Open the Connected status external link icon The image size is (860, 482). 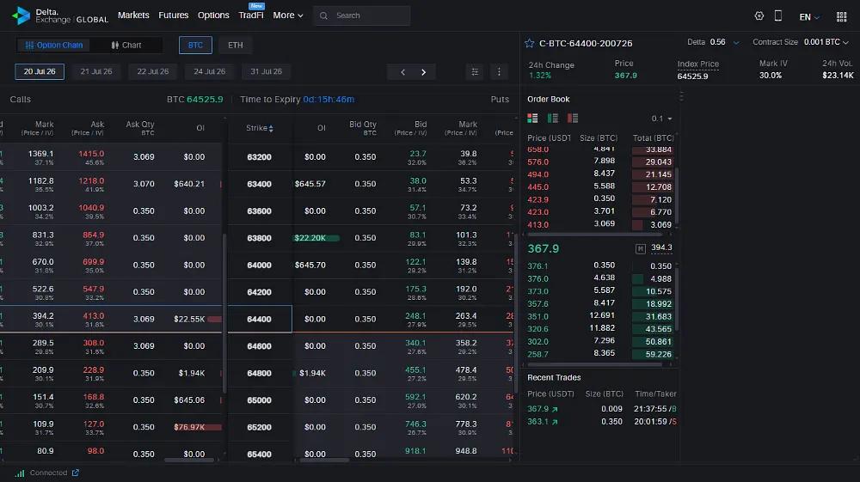(x=76, y=473)
